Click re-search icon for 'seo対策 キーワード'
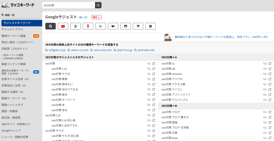 (149, 100)
